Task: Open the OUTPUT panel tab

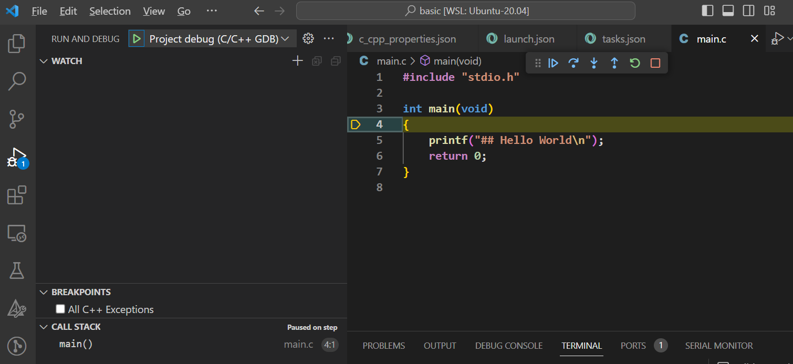Action: pyautogui.click(x=440, y=346)
